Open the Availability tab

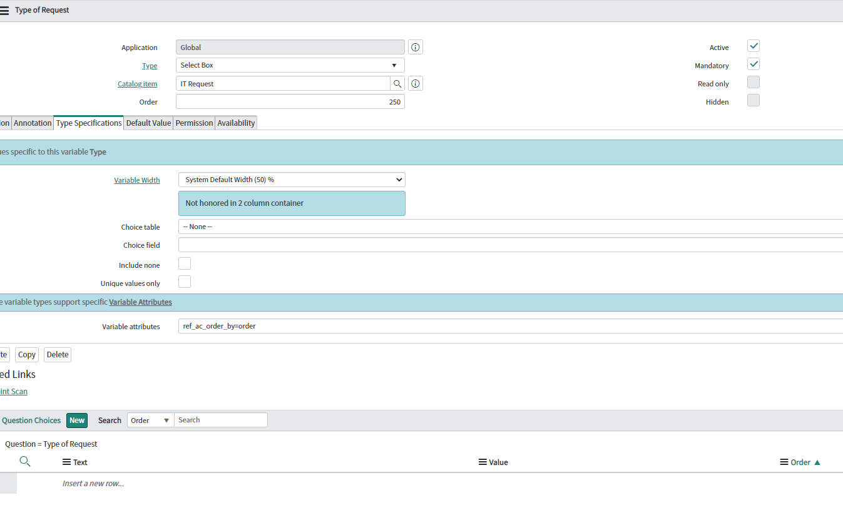pyautogui.click(x=236, y=123)
